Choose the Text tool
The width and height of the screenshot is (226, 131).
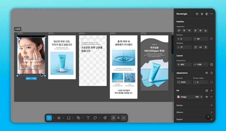88,118
